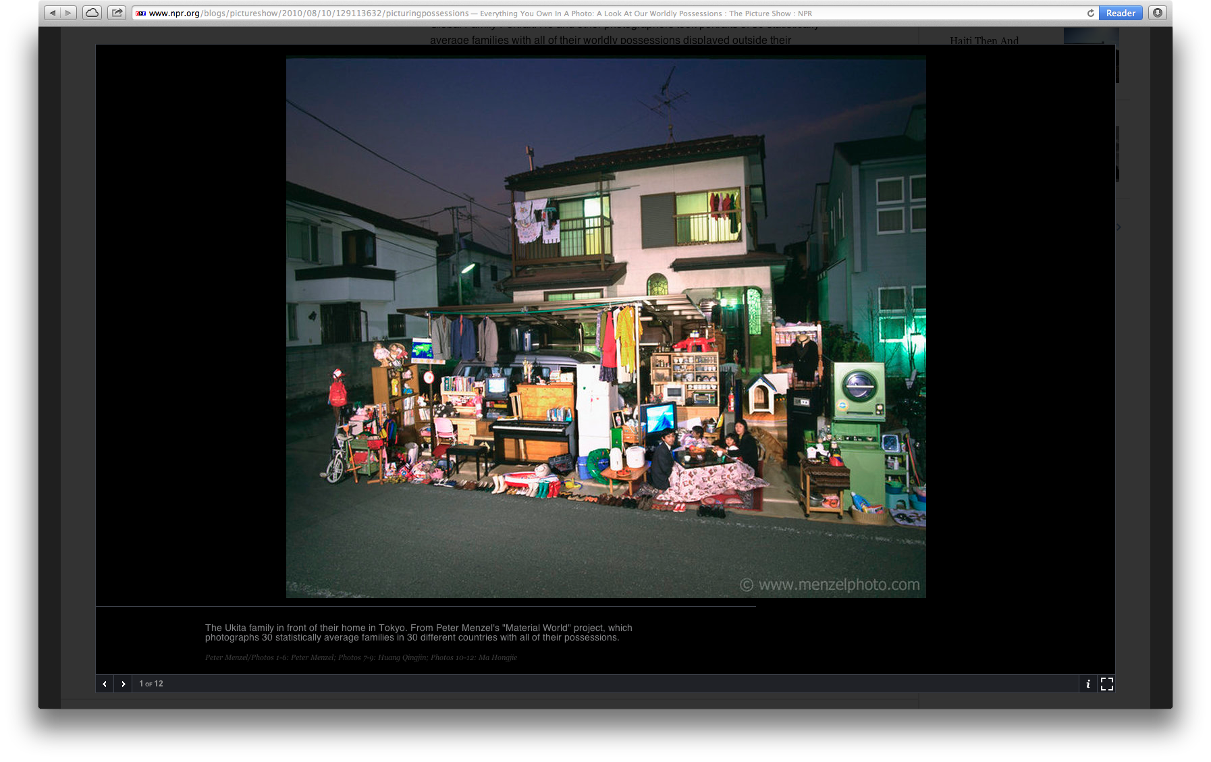
Task: Advance to the next slideshow photo
Action: coord(123,684)
